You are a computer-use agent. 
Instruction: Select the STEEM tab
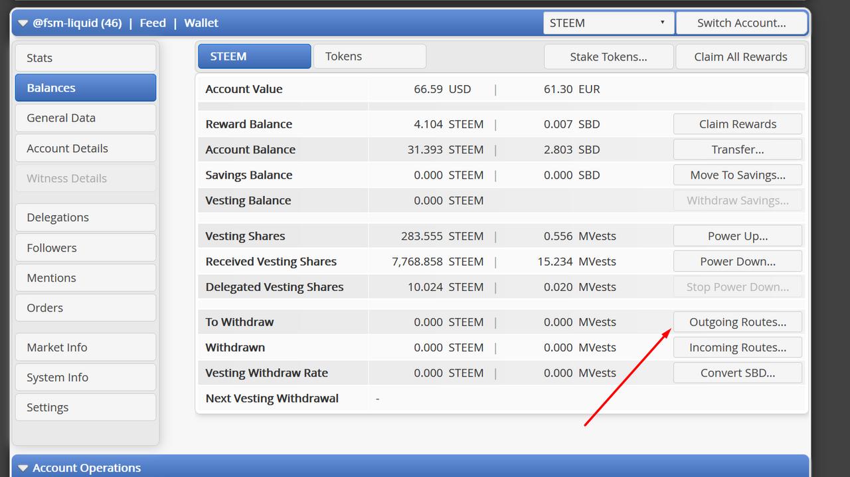pos(254,56)
